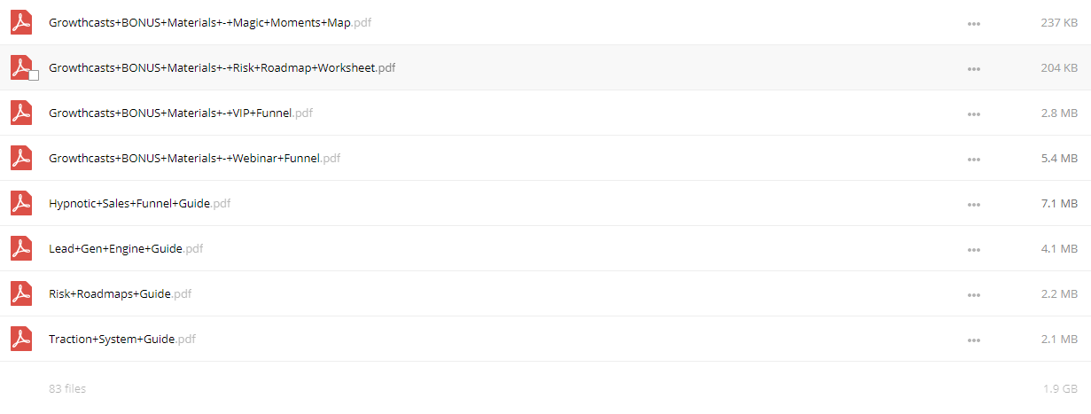Image resolution: width=1091 pixels, height=414 pixels.
Task: Open Growthcasts Webinar+Funnel.pdf file name
Action: click(194, 158)
